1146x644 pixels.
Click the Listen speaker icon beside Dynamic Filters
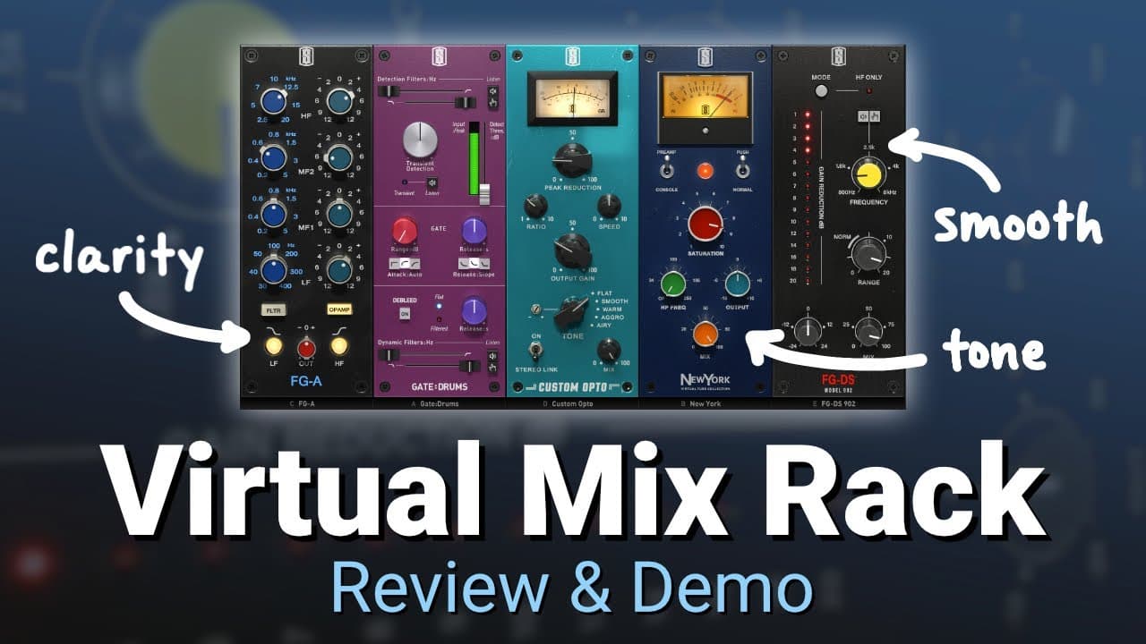pos(492,354)
